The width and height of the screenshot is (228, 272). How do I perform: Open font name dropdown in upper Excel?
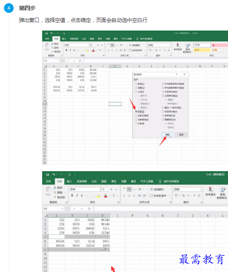tap(88, 45)
